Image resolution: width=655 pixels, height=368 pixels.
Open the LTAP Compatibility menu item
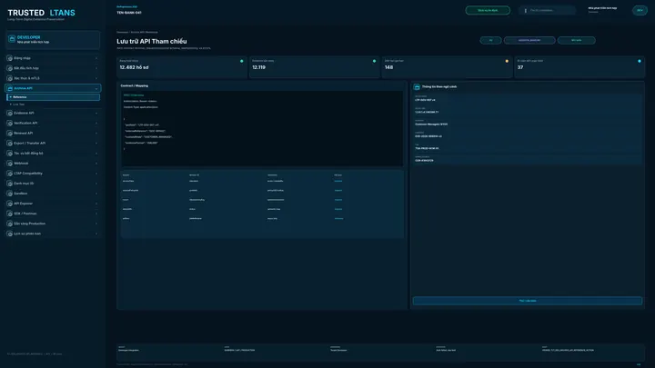[x=53, y=174]
